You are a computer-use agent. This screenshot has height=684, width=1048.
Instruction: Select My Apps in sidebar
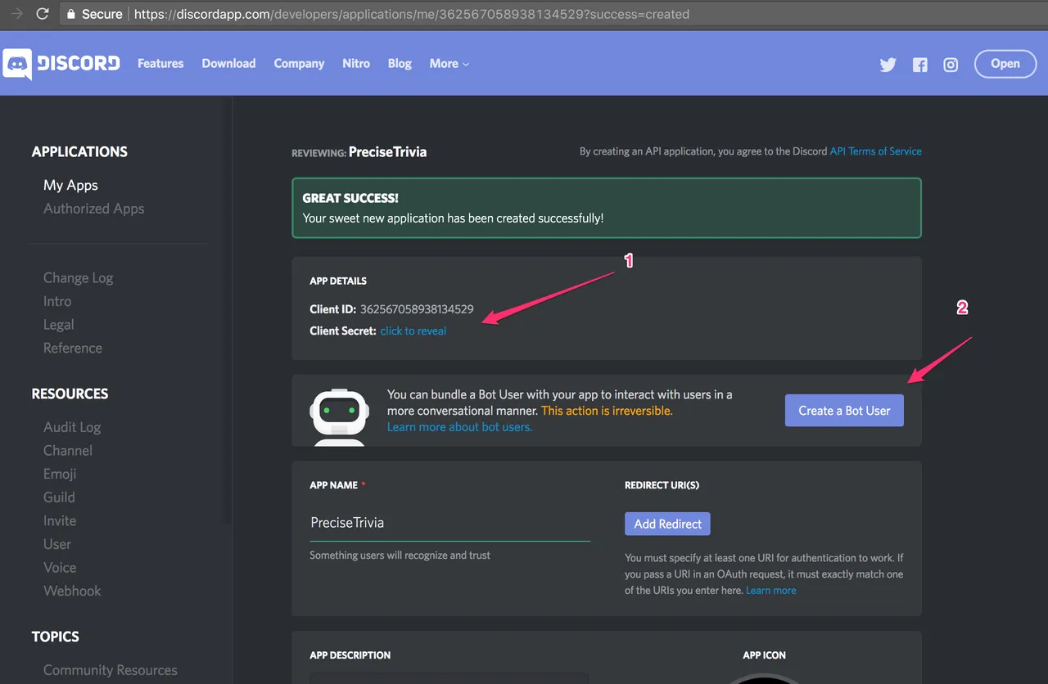click(x=70, y=185)
